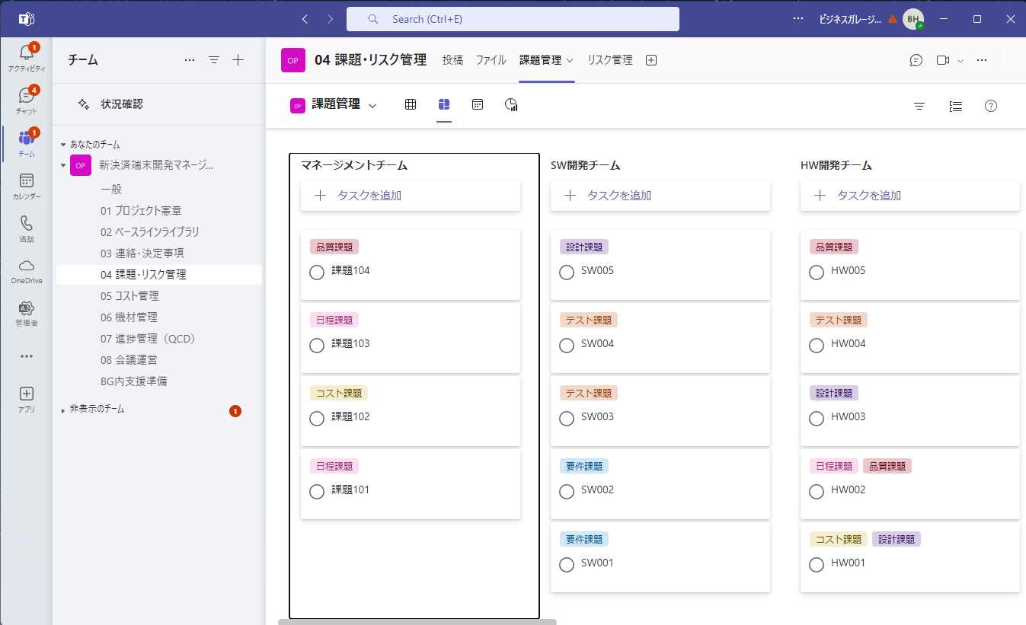Mark HW005 as complete
This screenshot has height=625, width=1026.
coord(817,272)
